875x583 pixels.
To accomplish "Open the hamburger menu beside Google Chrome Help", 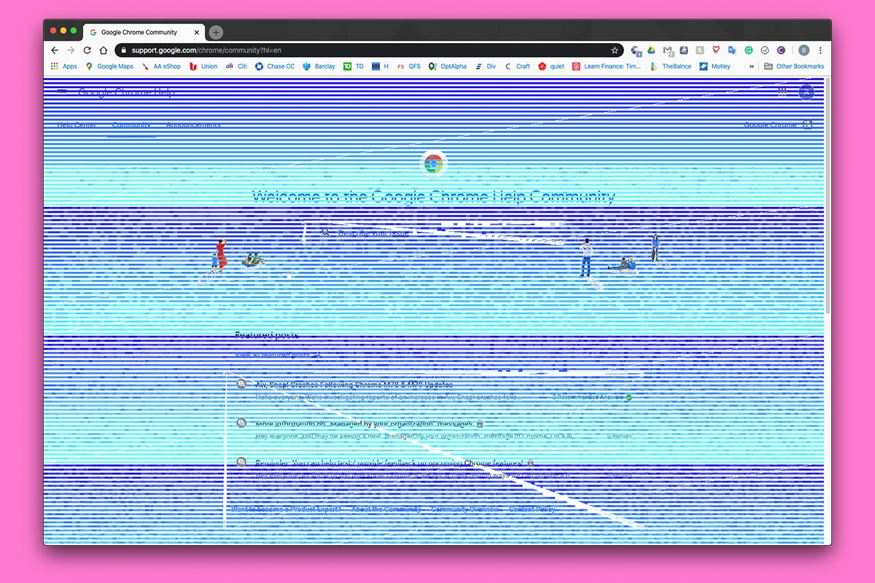I will [x=61, y=91].
